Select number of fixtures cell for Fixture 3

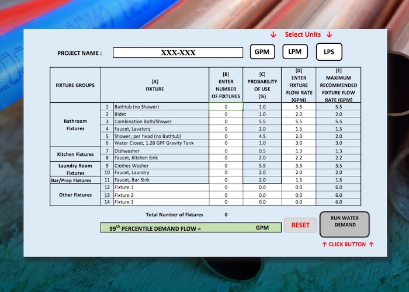coord(226,202)
